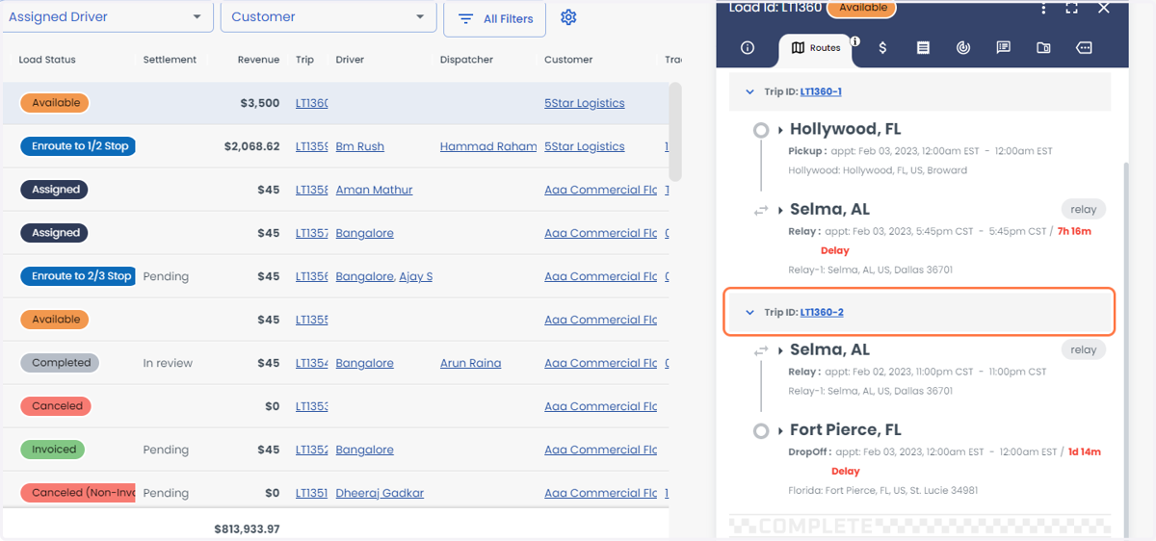1156x541 pixels.
Task: Open driver Aman Mathur link
Action: 374,191
